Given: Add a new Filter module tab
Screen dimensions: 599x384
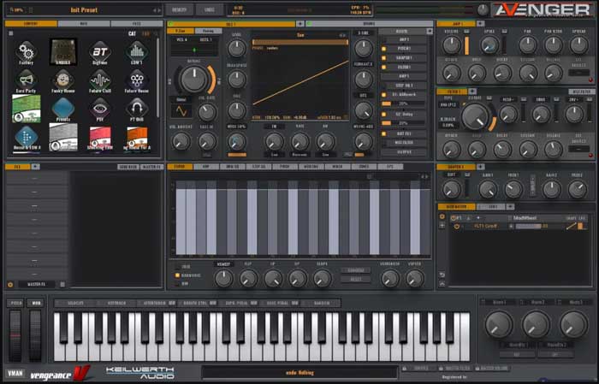Looking at the screenshot, I should point(472,92).
